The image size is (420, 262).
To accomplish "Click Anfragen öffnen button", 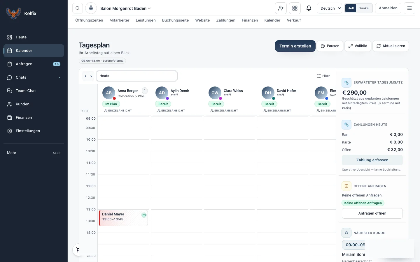I will point(372,213).
